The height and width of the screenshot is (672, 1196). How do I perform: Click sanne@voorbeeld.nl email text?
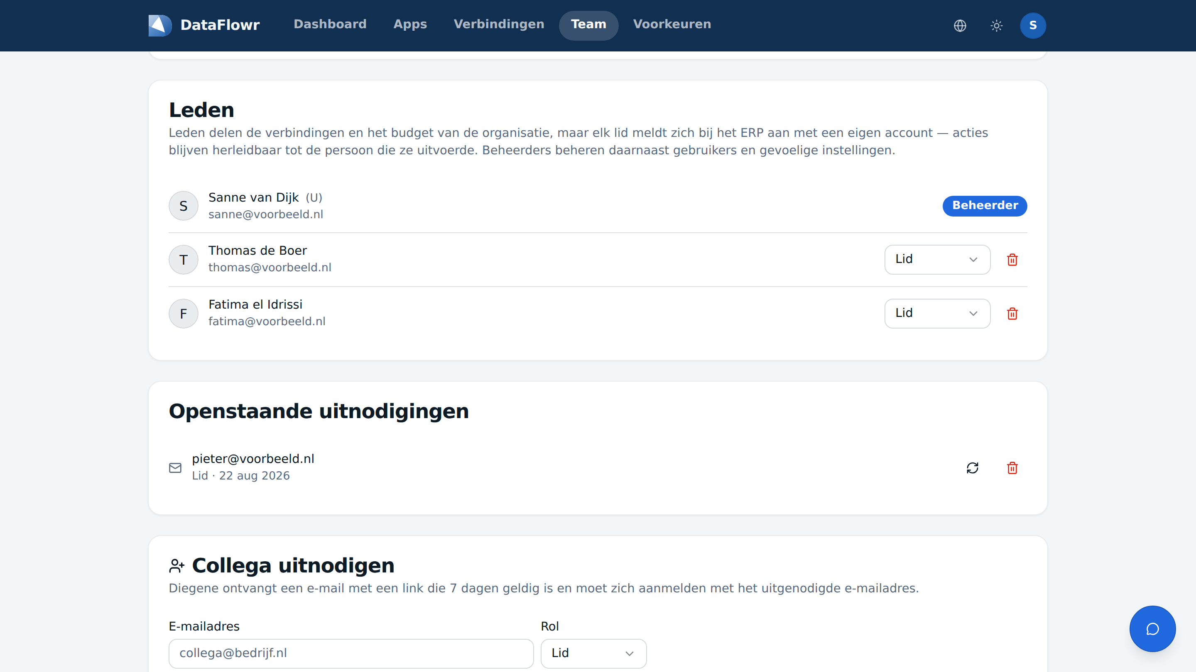tap(266, 214)
